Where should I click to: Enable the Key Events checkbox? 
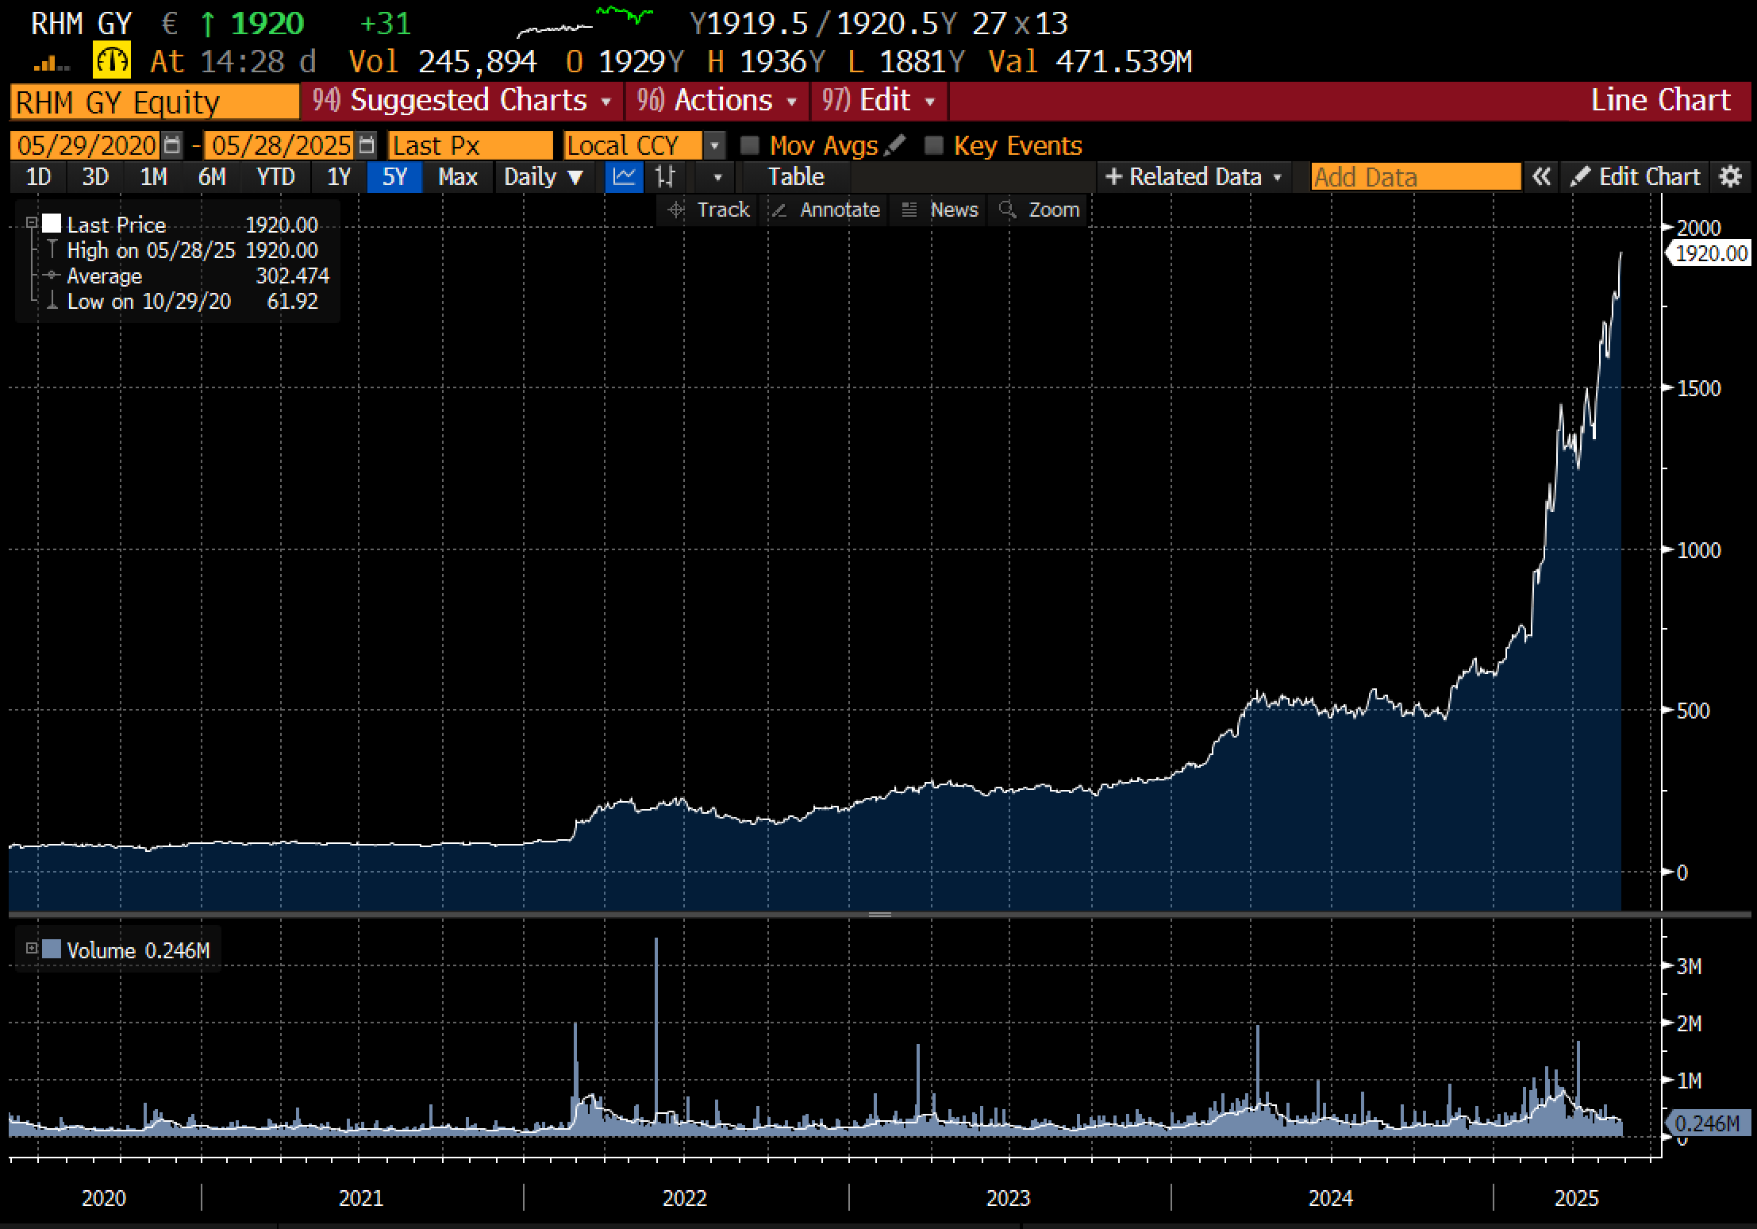(x=933, y=145)
